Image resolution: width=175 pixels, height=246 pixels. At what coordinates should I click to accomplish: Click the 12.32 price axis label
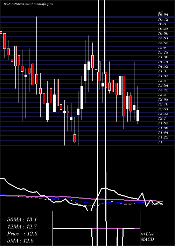point(163,114)
